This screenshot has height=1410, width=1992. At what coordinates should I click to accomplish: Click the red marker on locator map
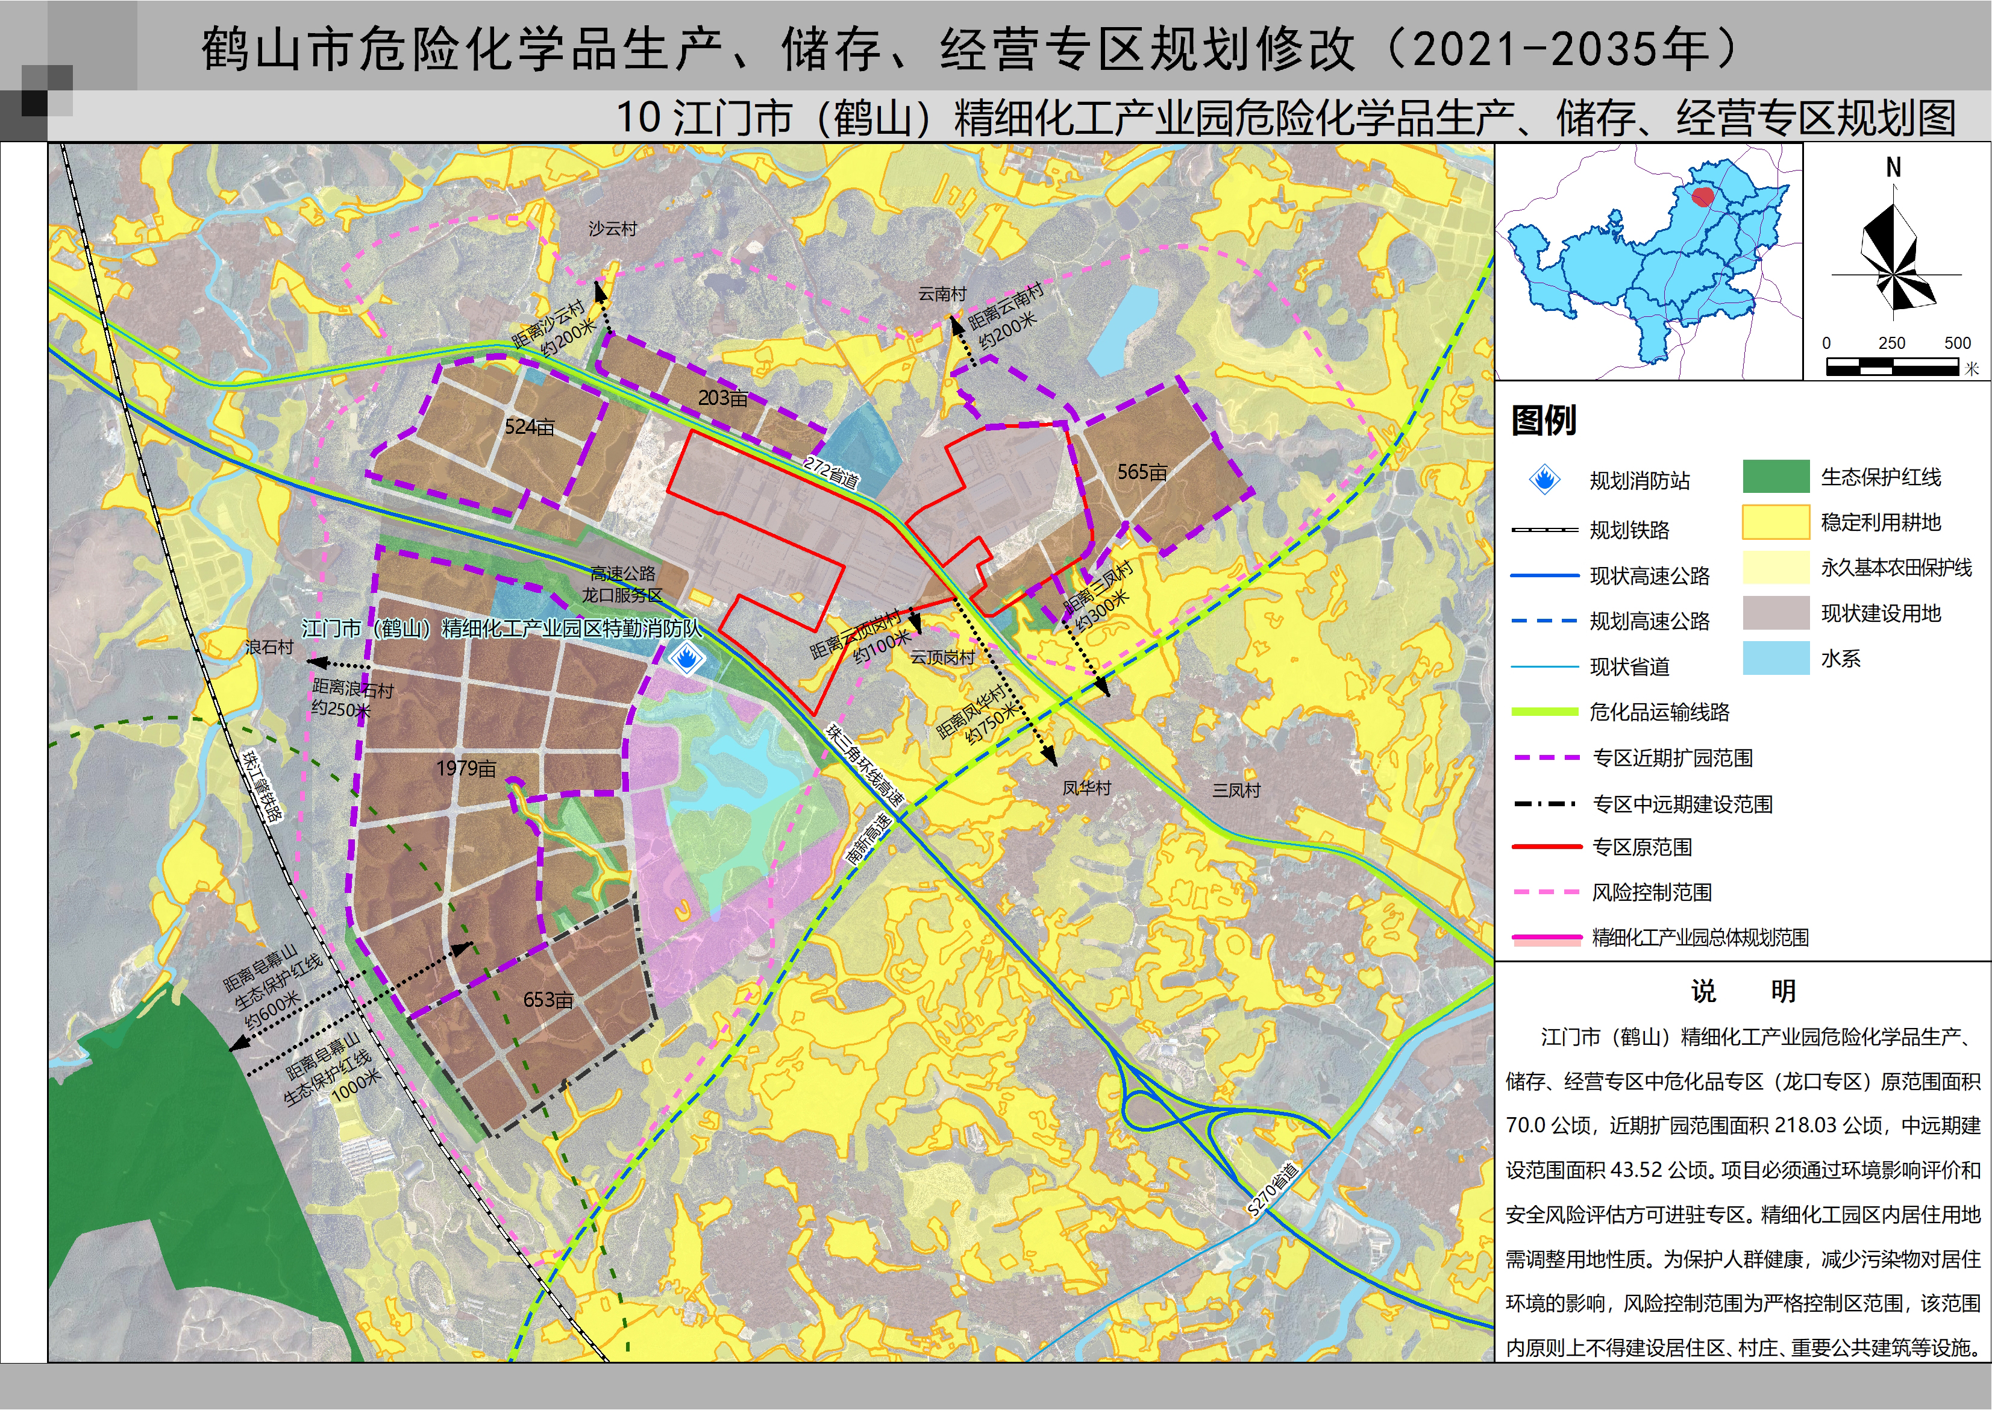coord(1703,197)
